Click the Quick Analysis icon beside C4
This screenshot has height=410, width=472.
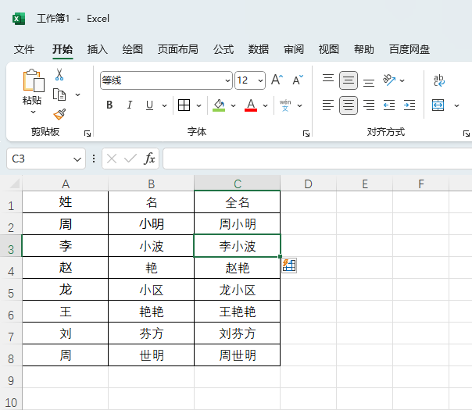289,266
